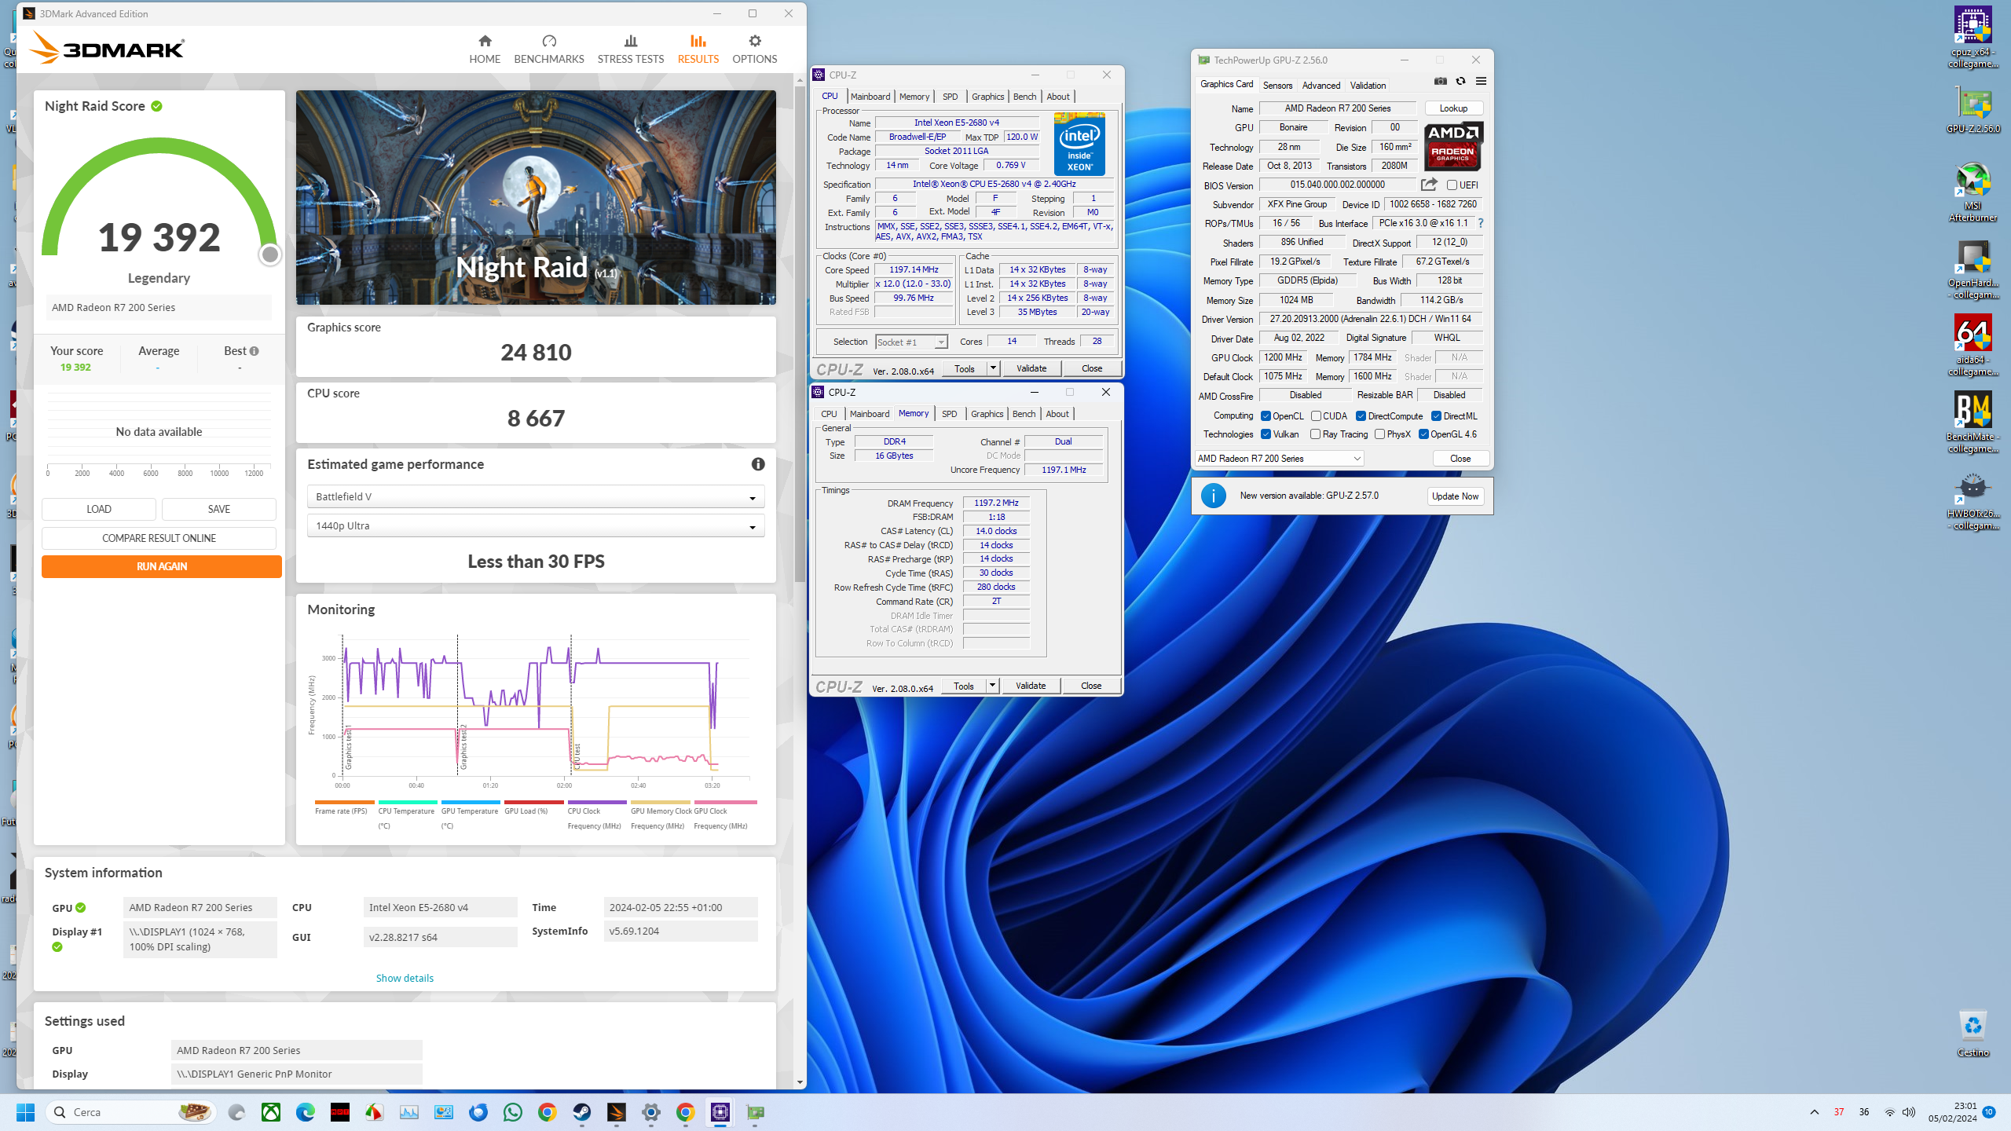Switch to the Sensors tab in GPU-Z
This screenshot has height=1131, width=2011.
[1277, 86]
